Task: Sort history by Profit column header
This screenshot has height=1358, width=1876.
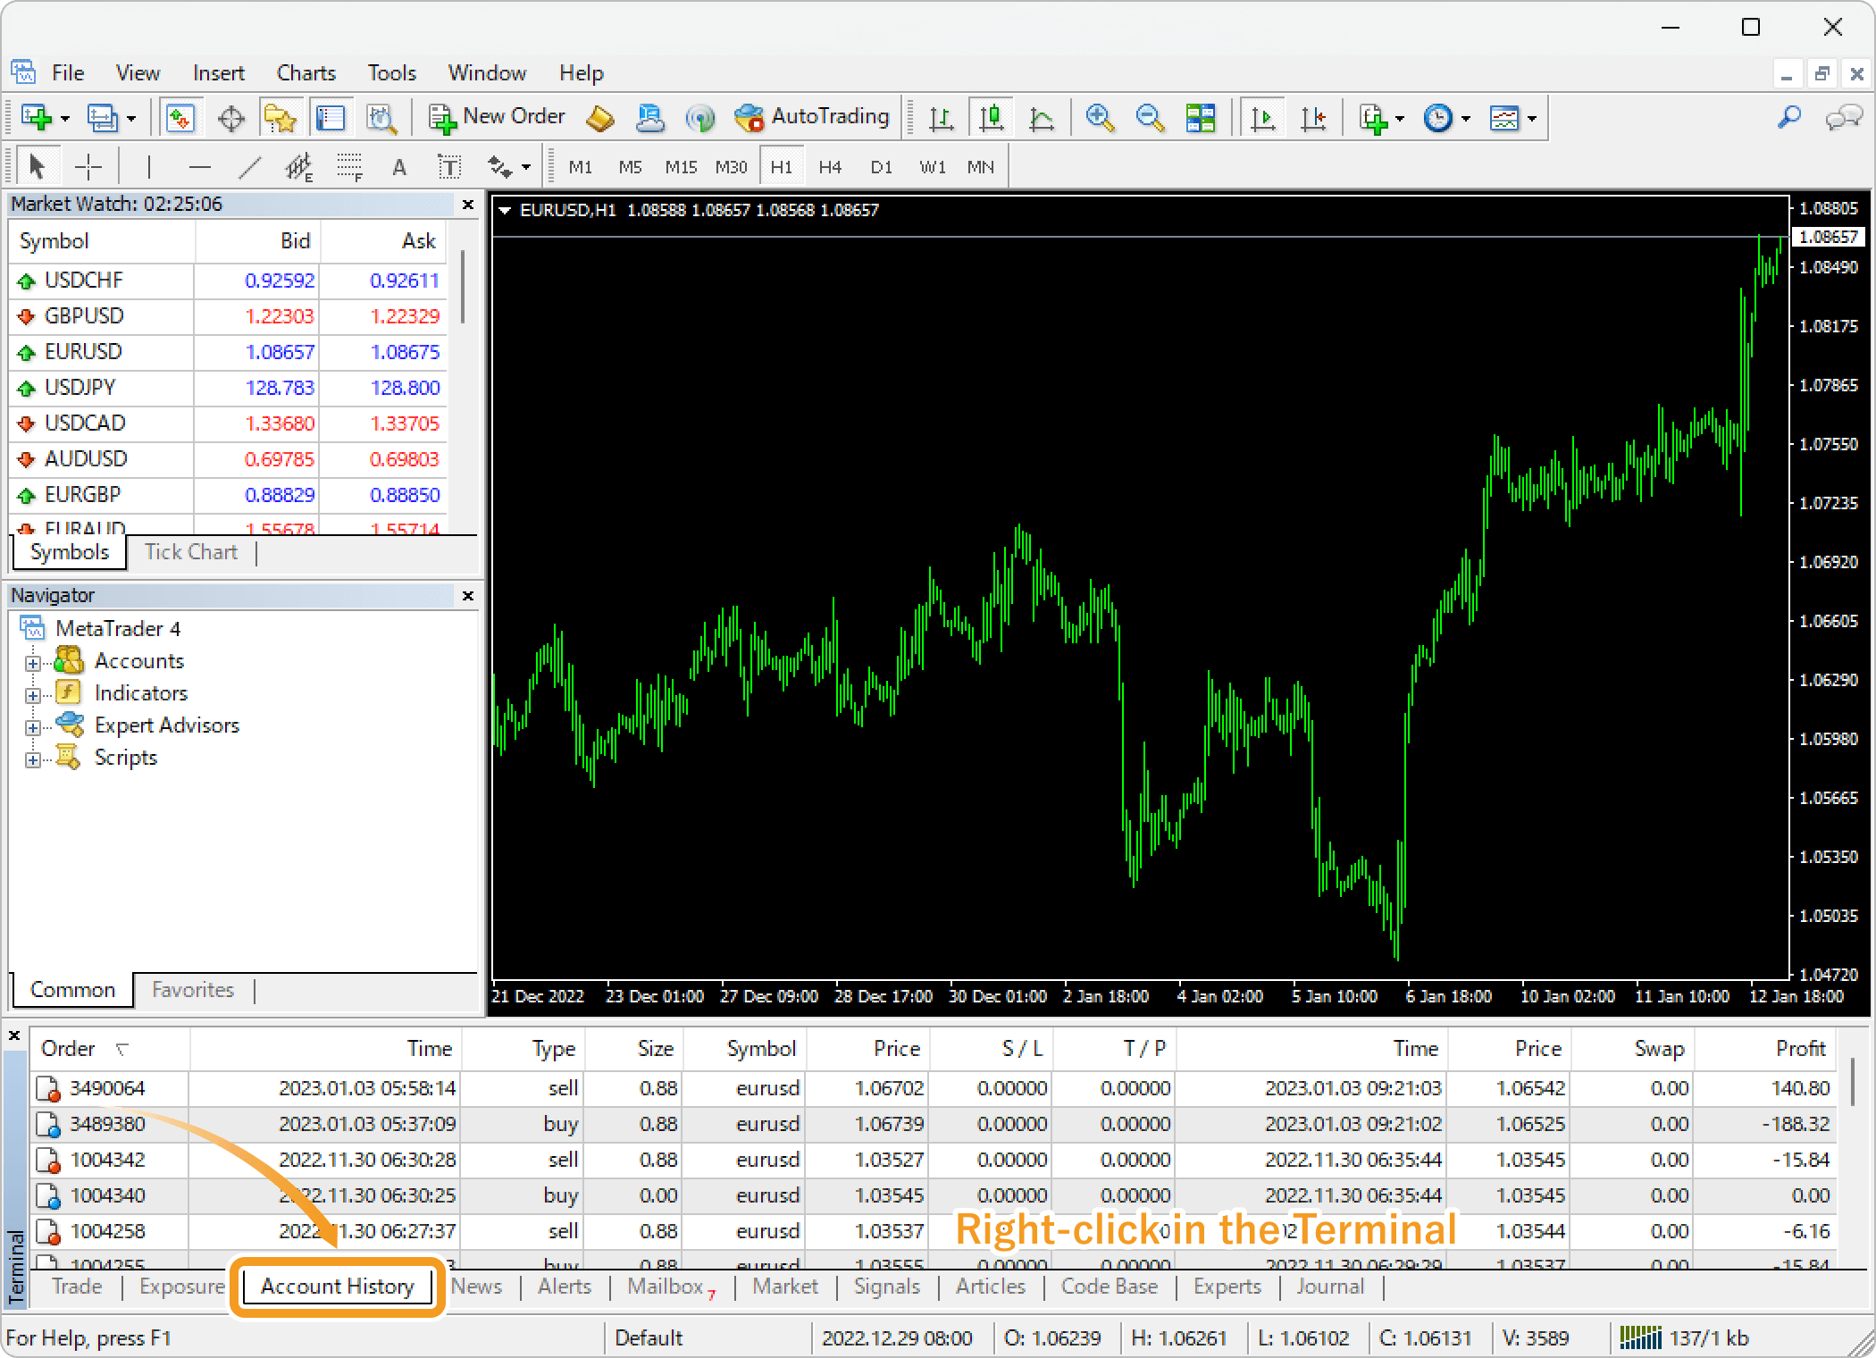Action: (x=1765, y=1049)
